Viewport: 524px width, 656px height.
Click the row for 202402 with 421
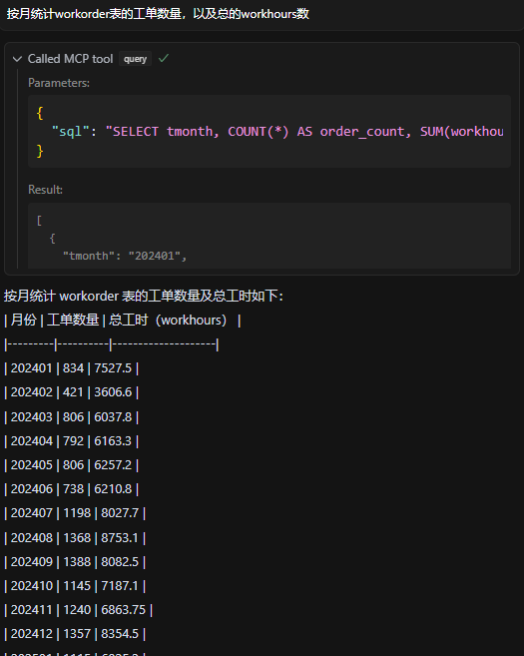coord(71,392)
